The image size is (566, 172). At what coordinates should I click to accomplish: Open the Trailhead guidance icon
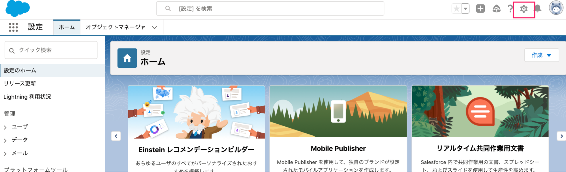pyautogui.click(x=497, y=9)
